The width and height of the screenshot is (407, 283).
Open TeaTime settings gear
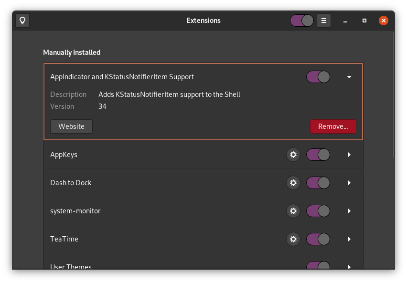pyautogui.click(x=293, y=239)
